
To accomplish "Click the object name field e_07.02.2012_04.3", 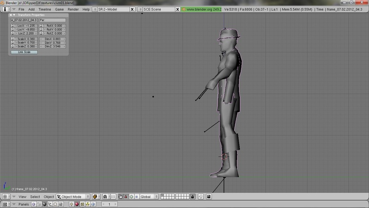I will click(x=24, y=20).
